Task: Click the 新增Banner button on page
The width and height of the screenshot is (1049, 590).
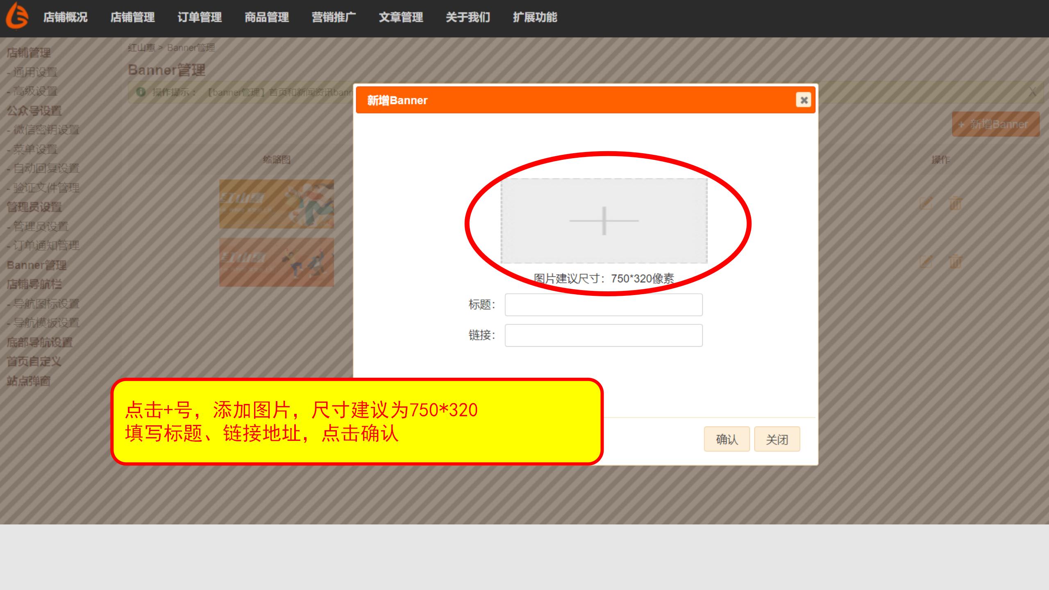Action: tap(996, 124)
